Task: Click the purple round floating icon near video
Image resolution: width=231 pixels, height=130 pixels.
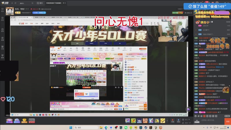Action: (188, 109)
